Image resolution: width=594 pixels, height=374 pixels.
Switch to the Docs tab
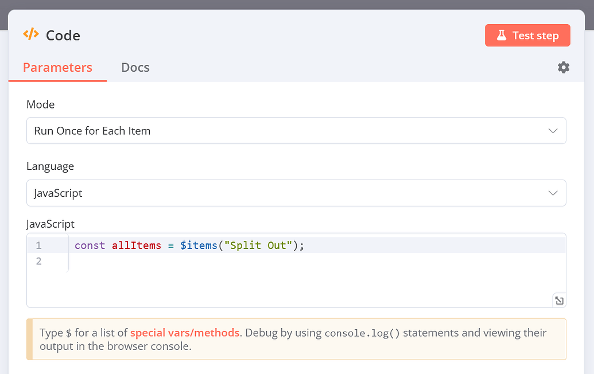135,67
